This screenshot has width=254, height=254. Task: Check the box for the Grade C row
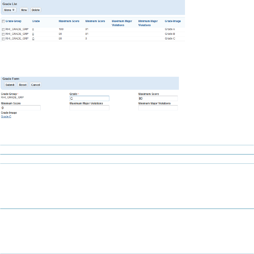click(3, 39)
